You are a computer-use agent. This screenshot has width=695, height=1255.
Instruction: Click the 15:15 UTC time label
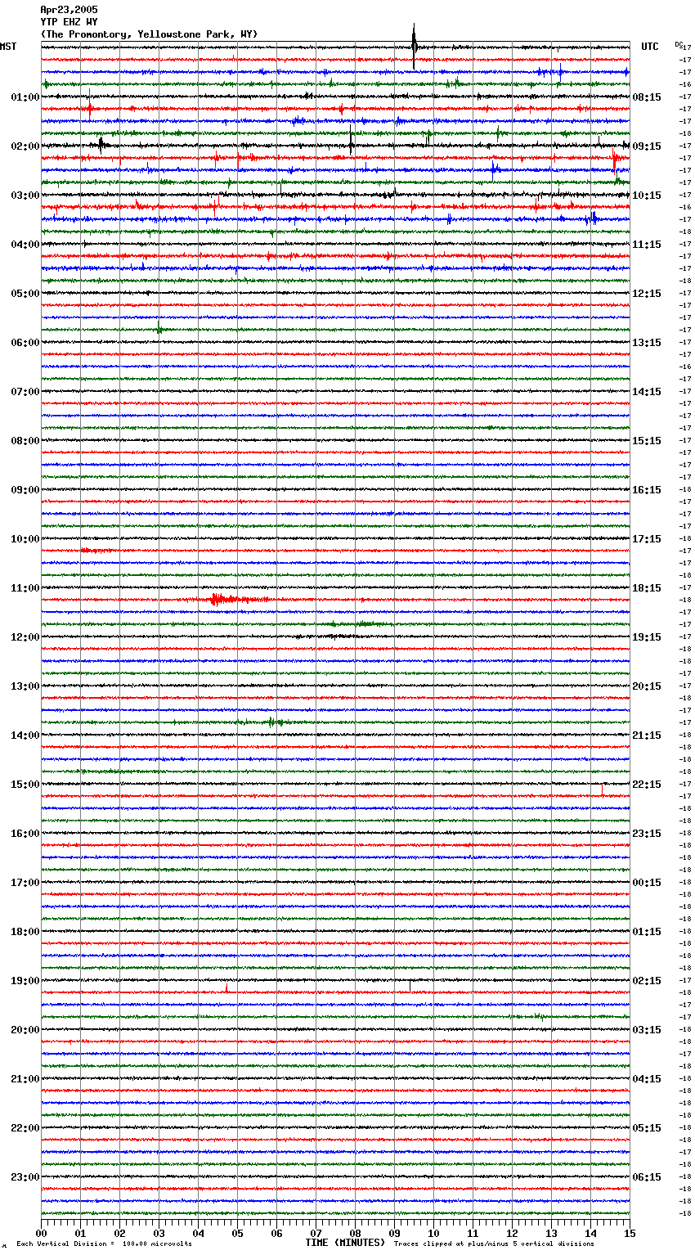[x=647, y=441]
